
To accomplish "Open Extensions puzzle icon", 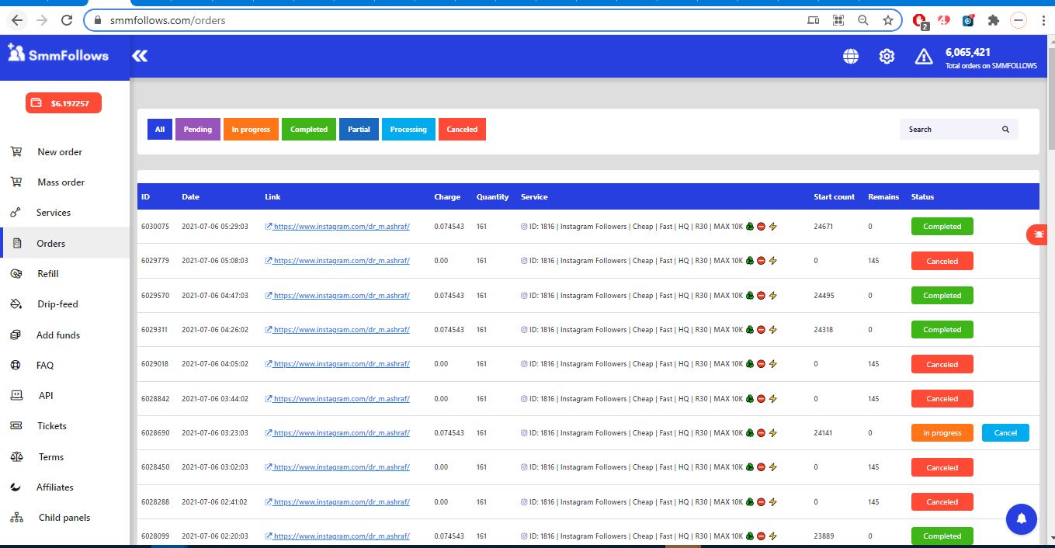I will coord(993,20).
